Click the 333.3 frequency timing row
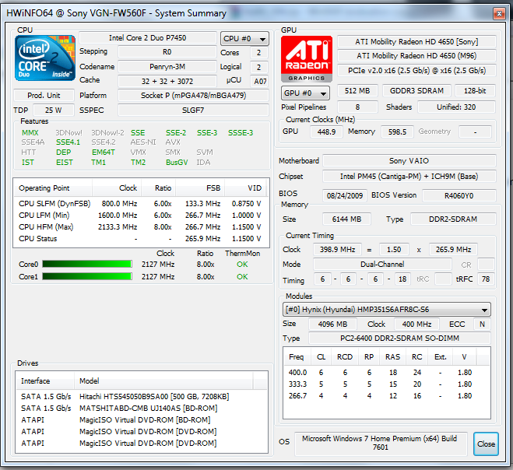Screen dimensions: 513x470 (x=386, y=384)
